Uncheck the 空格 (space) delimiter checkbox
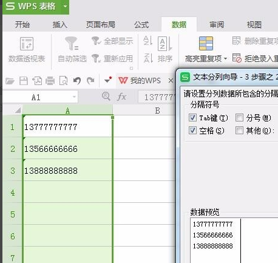 tap(192, 131)
